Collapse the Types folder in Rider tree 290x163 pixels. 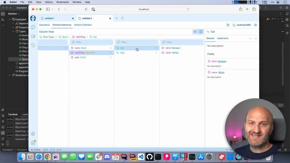13,31
